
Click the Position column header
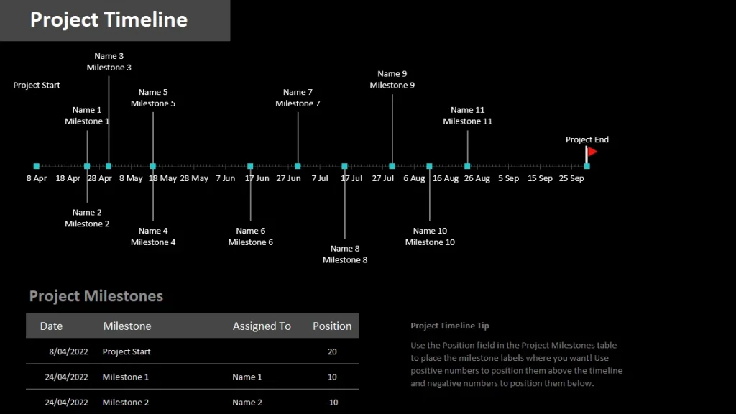[x=332, y=326]
